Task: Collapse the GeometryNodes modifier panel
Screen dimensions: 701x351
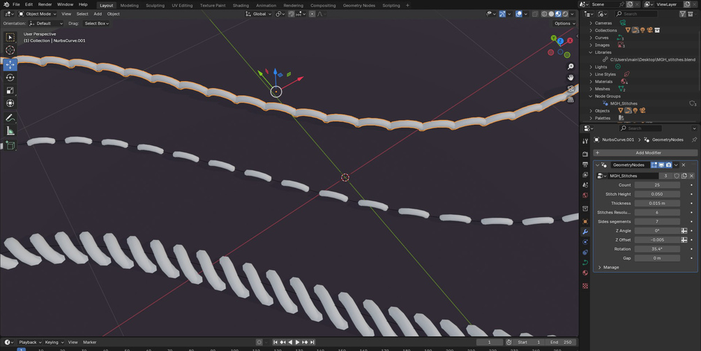Action: click(597, 165)
